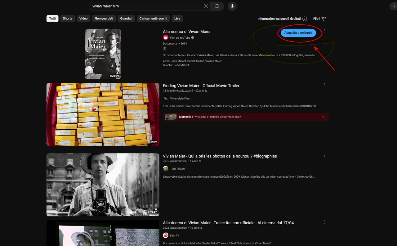Open the three-dot menu for 'Alla ricerca di Vivian Maier' movie
The width and height of the screenshot is (397, 246).
pos(324,31)
